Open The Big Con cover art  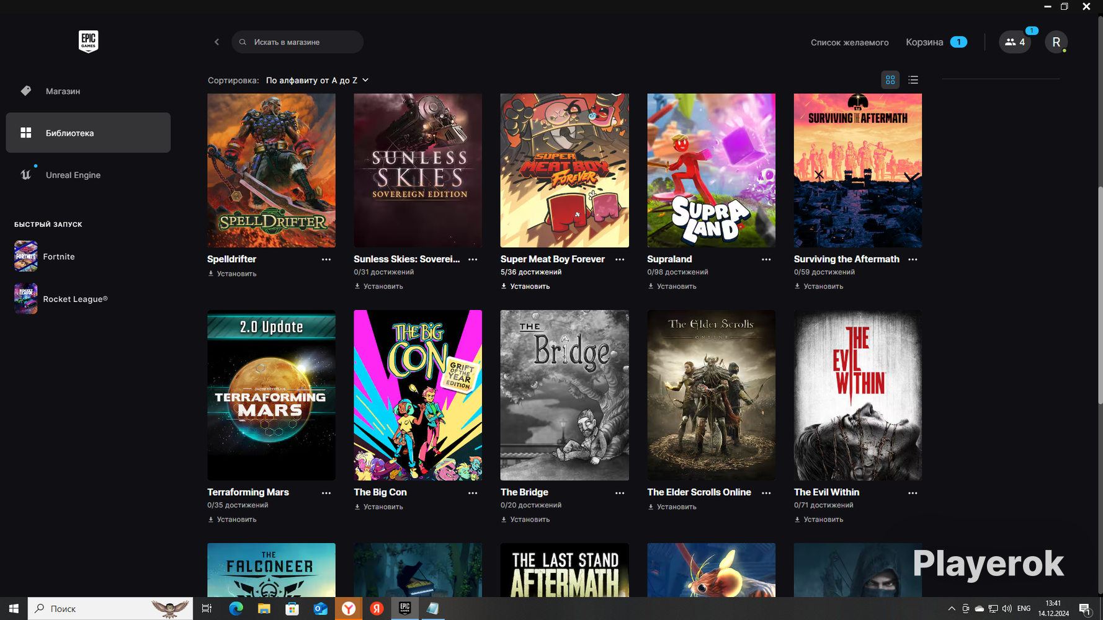(418, 395)
